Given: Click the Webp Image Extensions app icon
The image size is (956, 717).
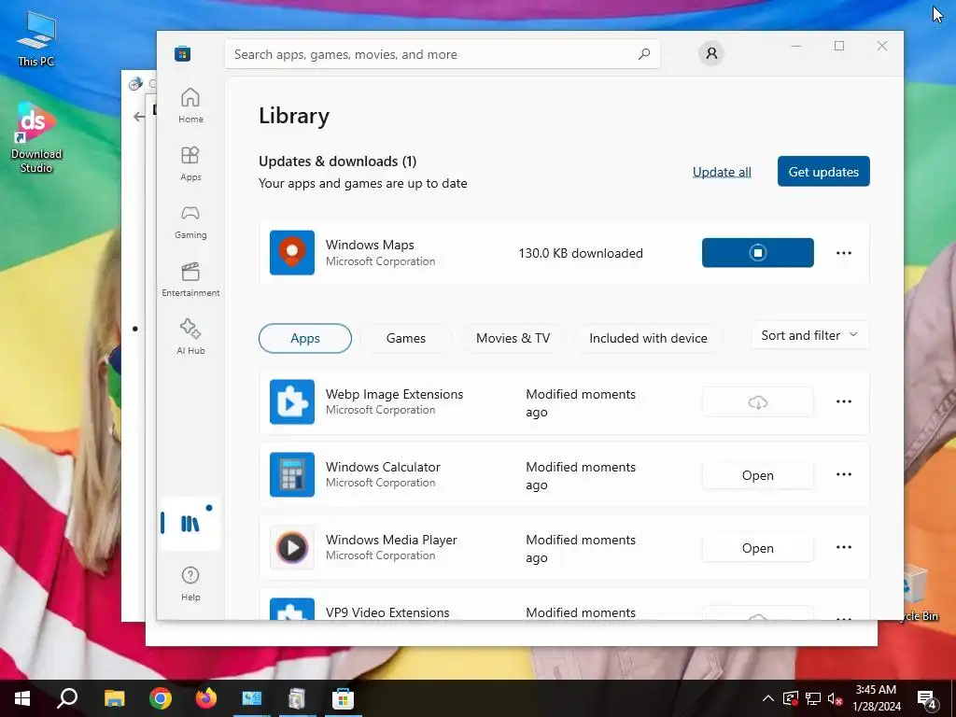Looking at the screenshot, I should point(292,401).
